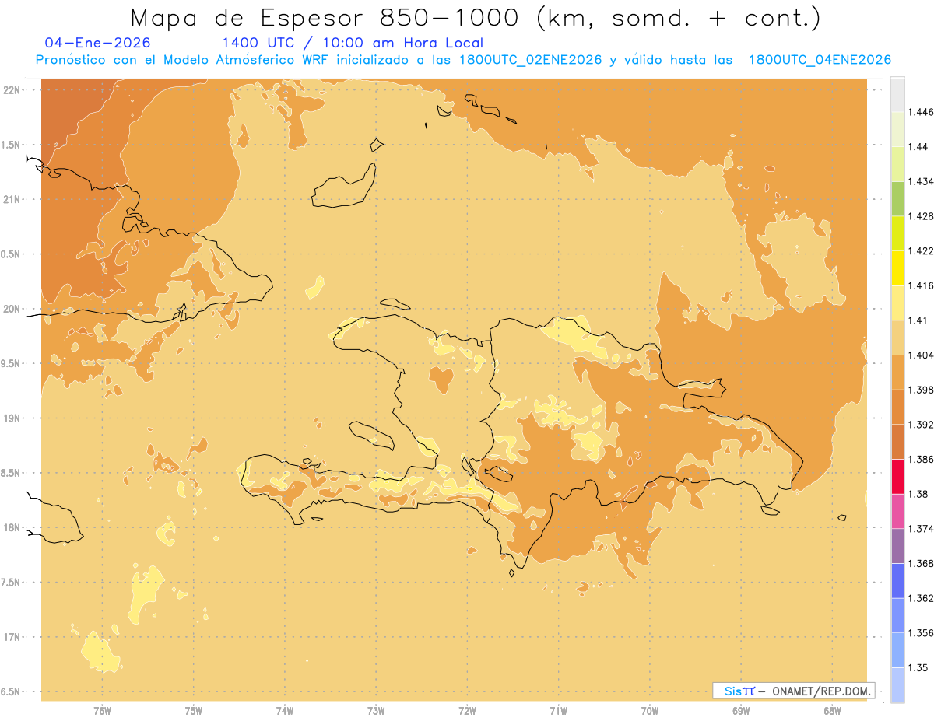Click the colorbar value '1.368'
934x721 pixels.
[922, 563]
